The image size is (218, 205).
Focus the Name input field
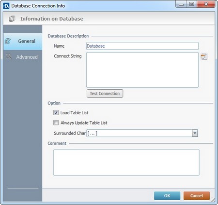(142, 46)
